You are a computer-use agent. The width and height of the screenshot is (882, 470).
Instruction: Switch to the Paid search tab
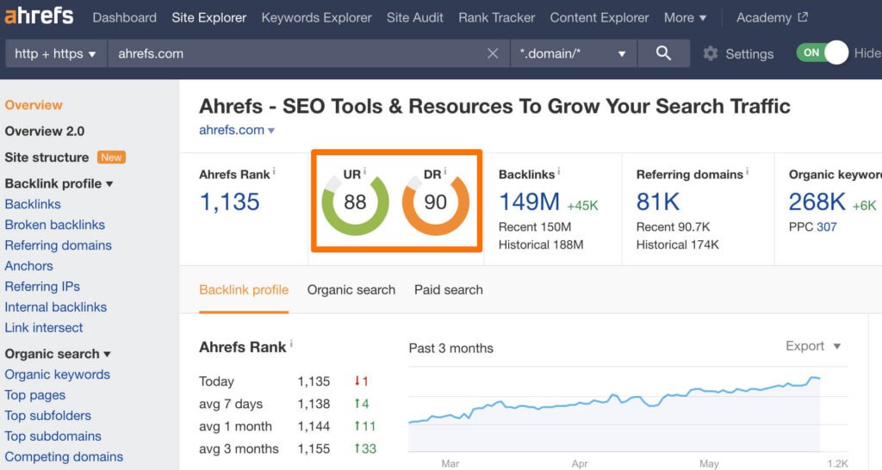448,290
